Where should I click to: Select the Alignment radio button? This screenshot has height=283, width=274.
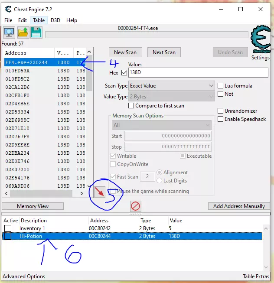click(x=159, y=172)
